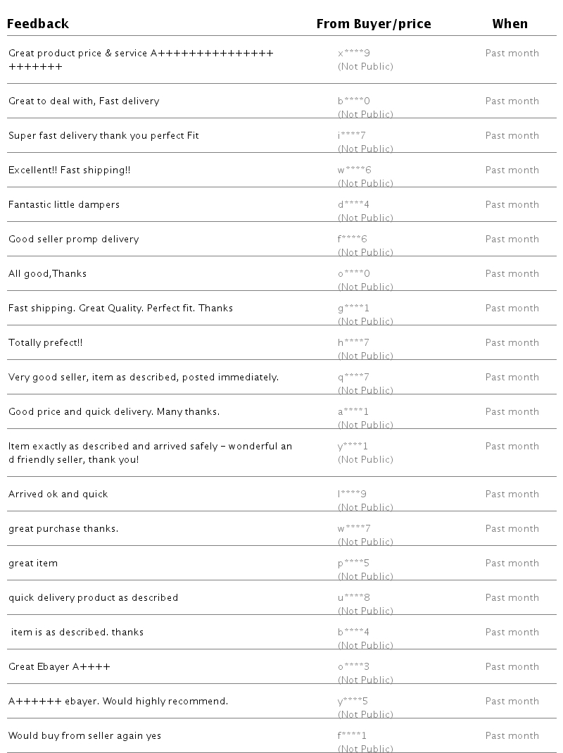The width and height of the screenshot is (563, 753).
Task: Click the "Totally prefect!!" feedback text
Action: click(x=46, y=342)
